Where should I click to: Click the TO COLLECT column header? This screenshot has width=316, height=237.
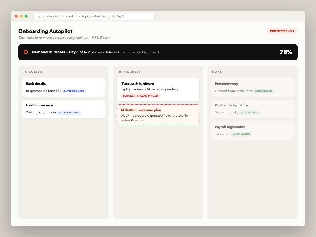(33, 72)
